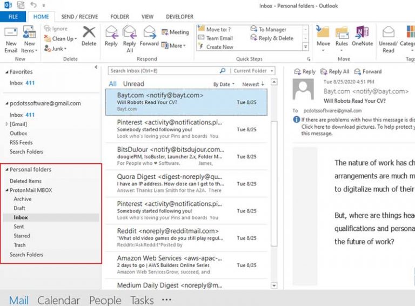Switch to the VIEW tab
This screenshot has height=306, width=415.
[148, 17]
